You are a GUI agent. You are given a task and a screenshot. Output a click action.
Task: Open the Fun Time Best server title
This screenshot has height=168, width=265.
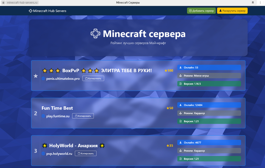(57, 108)
